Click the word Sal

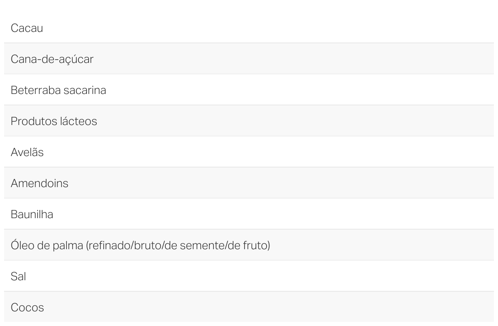tap(18, 277)
